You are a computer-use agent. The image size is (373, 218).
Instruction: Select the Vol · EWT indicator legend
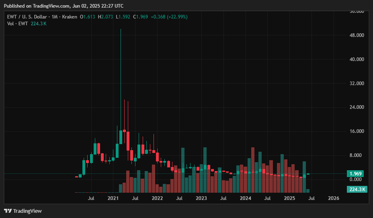[x=18, y=24]
